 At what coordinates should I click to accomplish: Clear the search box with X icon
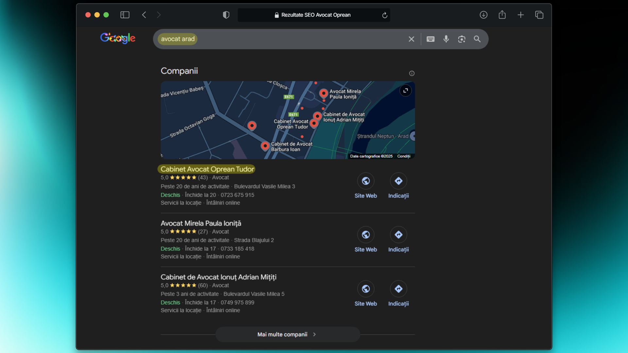411,39
